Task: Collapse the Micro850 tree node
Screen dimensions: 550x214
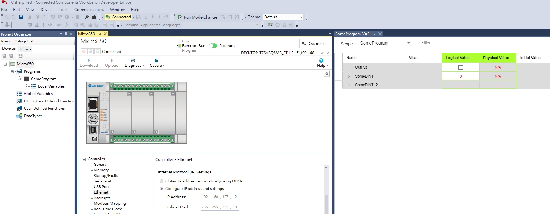Action: 5,64
